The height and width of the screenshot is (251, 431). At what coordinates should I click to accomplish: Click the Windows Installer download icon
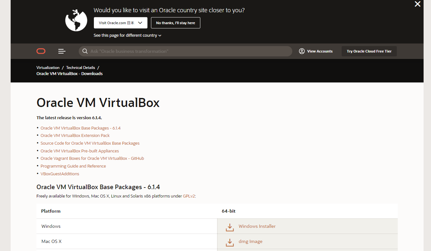pos(230,227)
